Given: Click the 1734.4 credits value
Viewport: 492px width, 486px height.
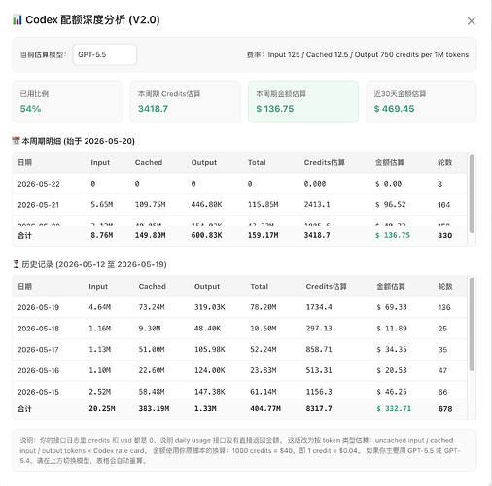Looking at the screenshot, I should (x=319, y=307).
